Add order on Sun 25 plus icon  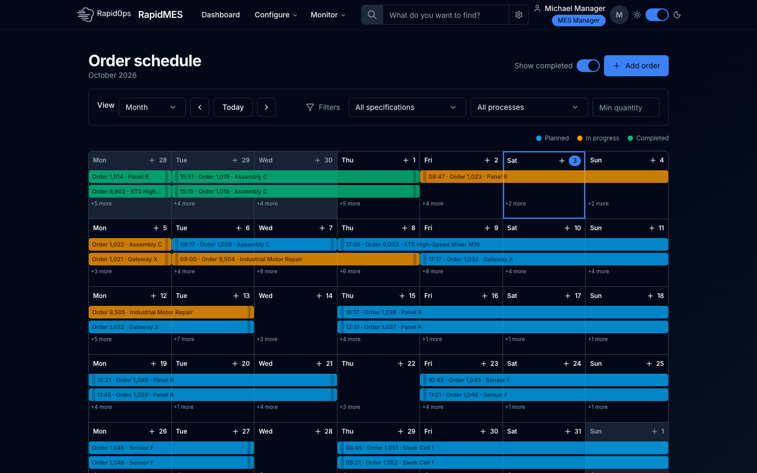pyautogui.click(x=649, y=364)
